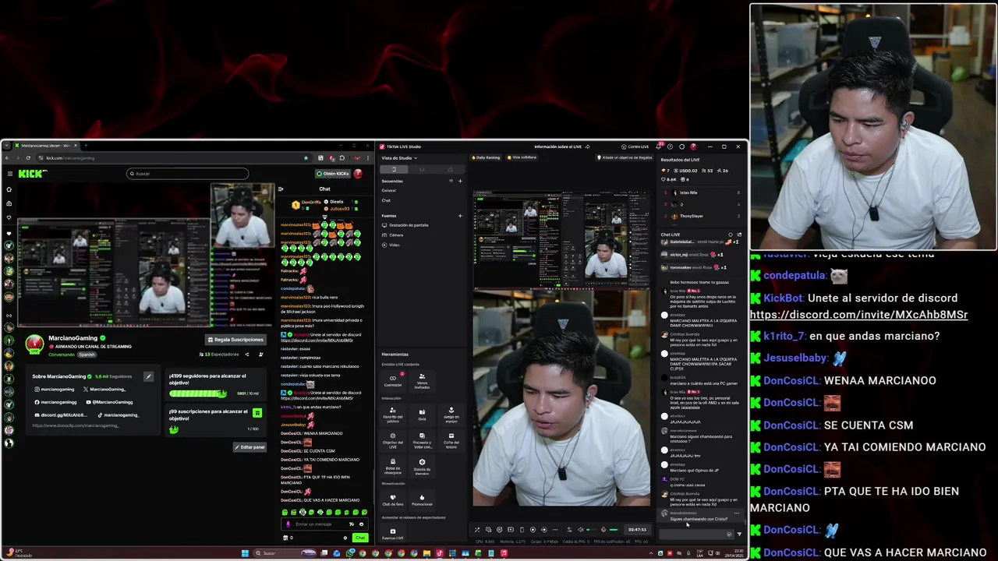Viewport: 998px width, 561px height.
Task: Open Kick hamburger menu
Action: pyautogui.click(x=9, y=174)
